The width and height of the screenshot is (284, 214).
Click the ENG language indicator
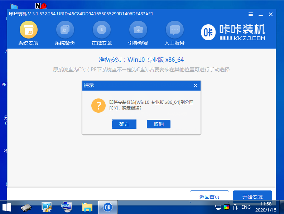[x=246, y=207]
